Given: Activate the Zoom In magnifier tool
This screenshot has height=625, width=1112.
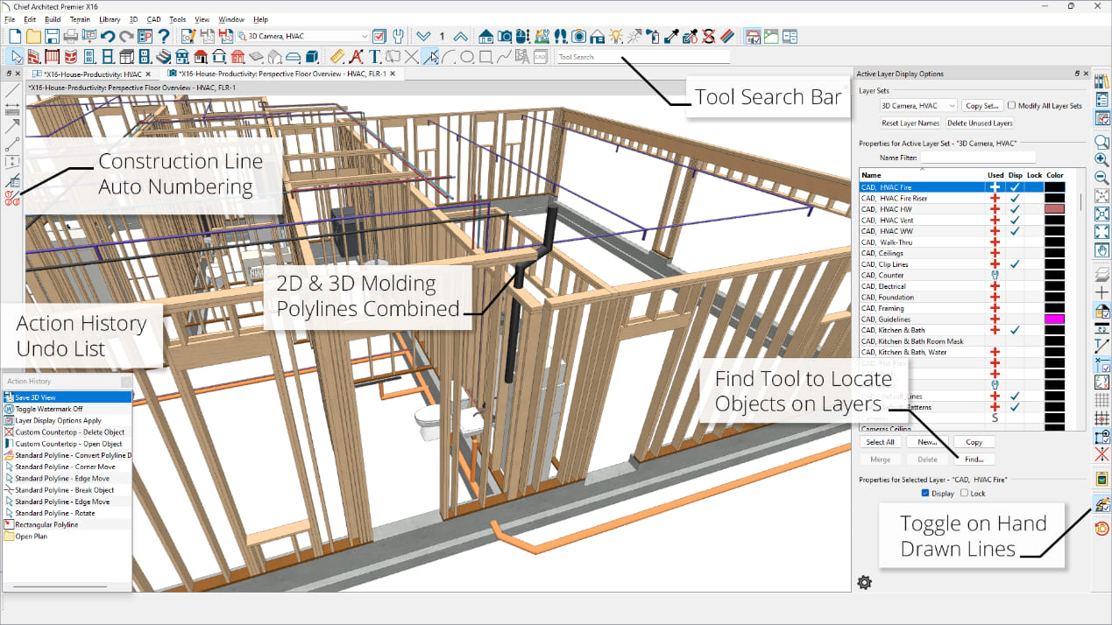Looking at the screenshot, I should click(x=1102, y=159).
